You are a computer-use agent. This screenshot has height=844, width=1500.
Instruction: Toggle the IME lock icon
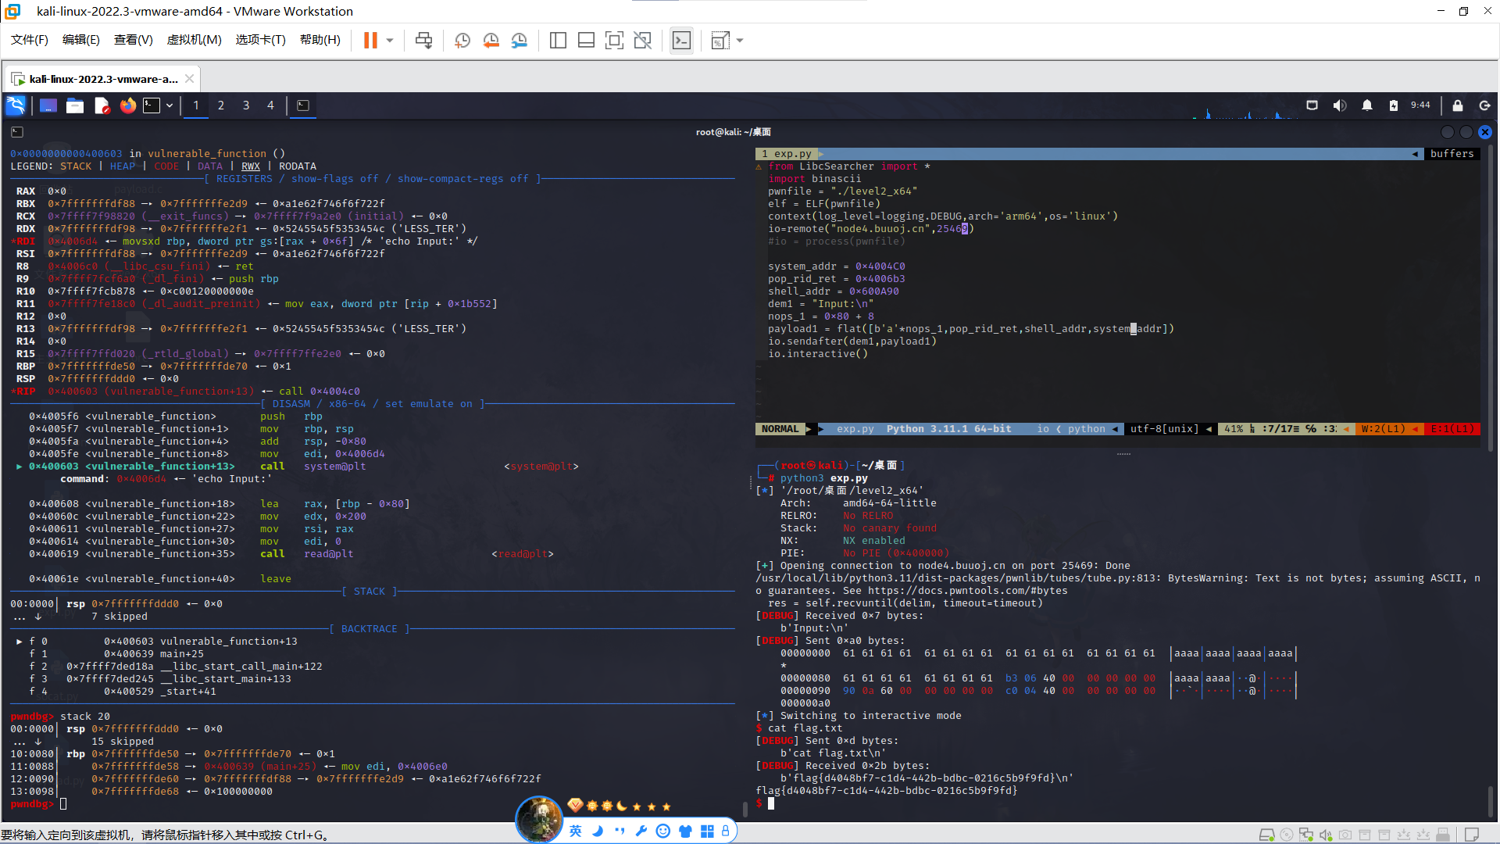(726, 831)
